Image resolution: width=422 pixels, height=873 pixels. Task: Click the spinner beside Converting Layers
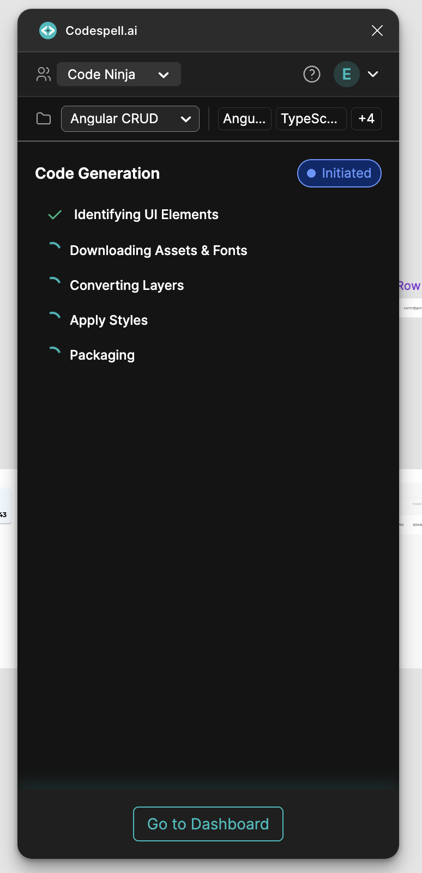point(54,282)
